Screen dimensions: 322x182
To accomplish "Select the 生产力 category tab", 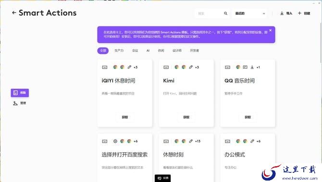I will [x=119, y=50].
